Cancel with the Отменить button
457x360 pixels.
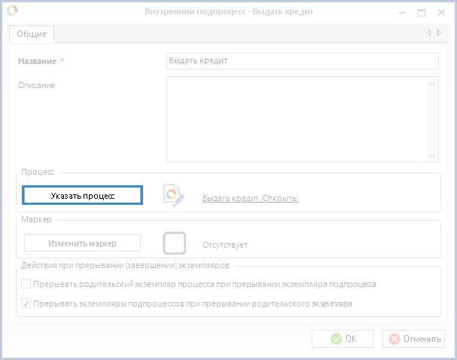point(413,339)
